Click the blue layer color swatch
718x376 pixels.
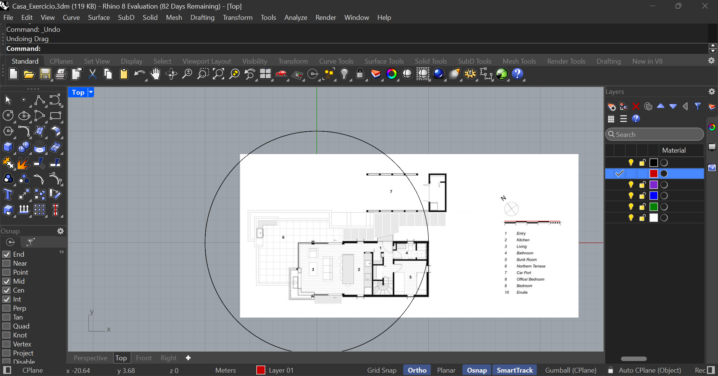(x=654, y=196)
